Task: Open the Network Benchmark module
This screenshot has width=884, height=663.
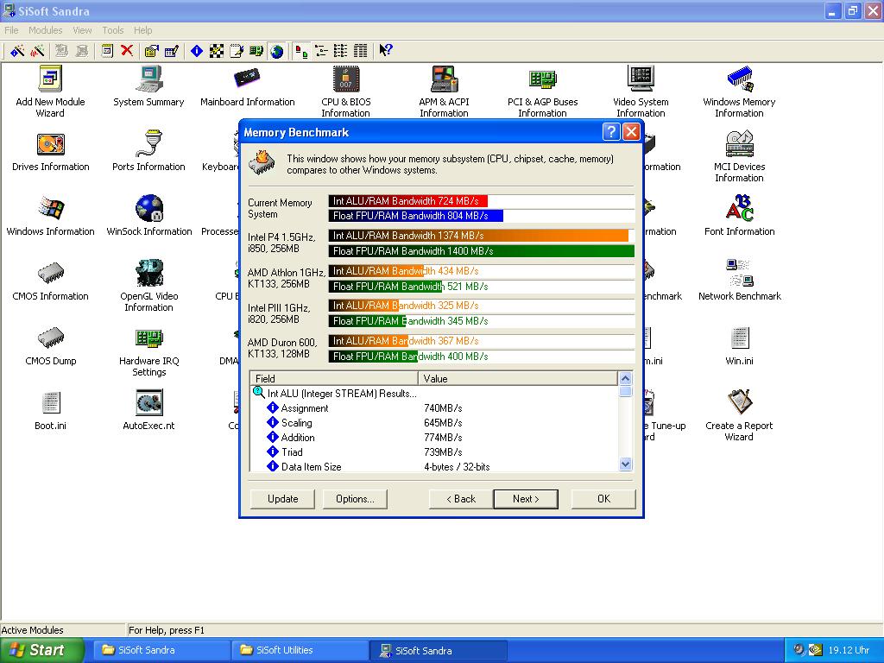Action: pos(739,275)
